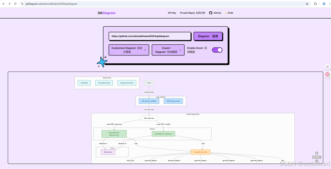The image size is (331, 169).
Task: Select the Deployment Script node
Action: coord(127,83)
